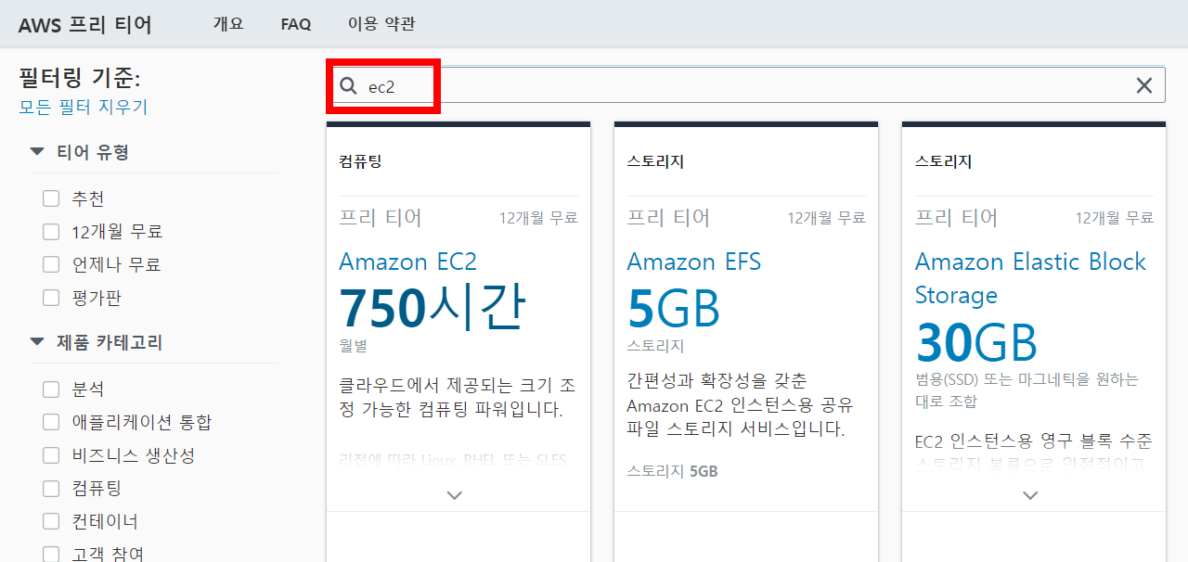Collapse the 티어 유형 filter section

pos(37,151)
